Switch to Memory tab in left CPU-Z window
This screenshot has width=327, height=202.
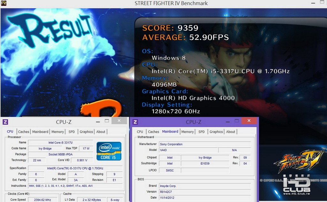point(57,132)
